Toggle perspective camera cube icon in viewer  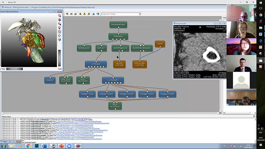[x=59, y=40]
